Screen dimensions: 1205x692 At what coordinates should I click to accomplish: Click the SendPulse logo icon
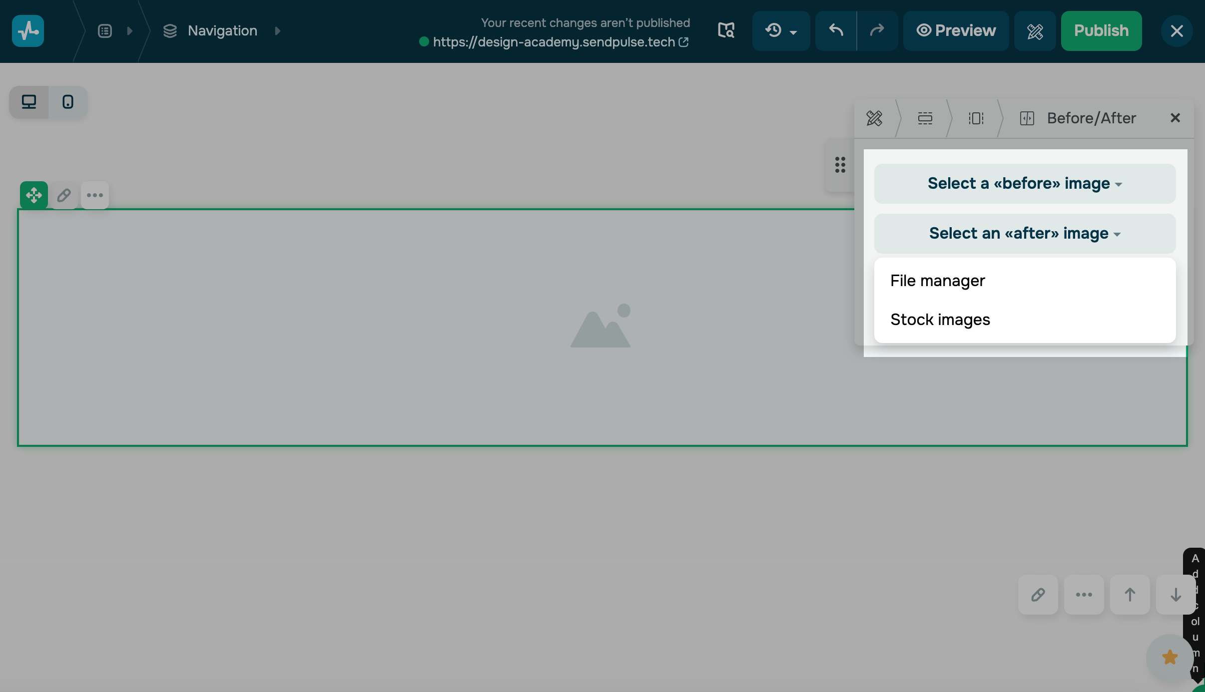coord(28,31)
